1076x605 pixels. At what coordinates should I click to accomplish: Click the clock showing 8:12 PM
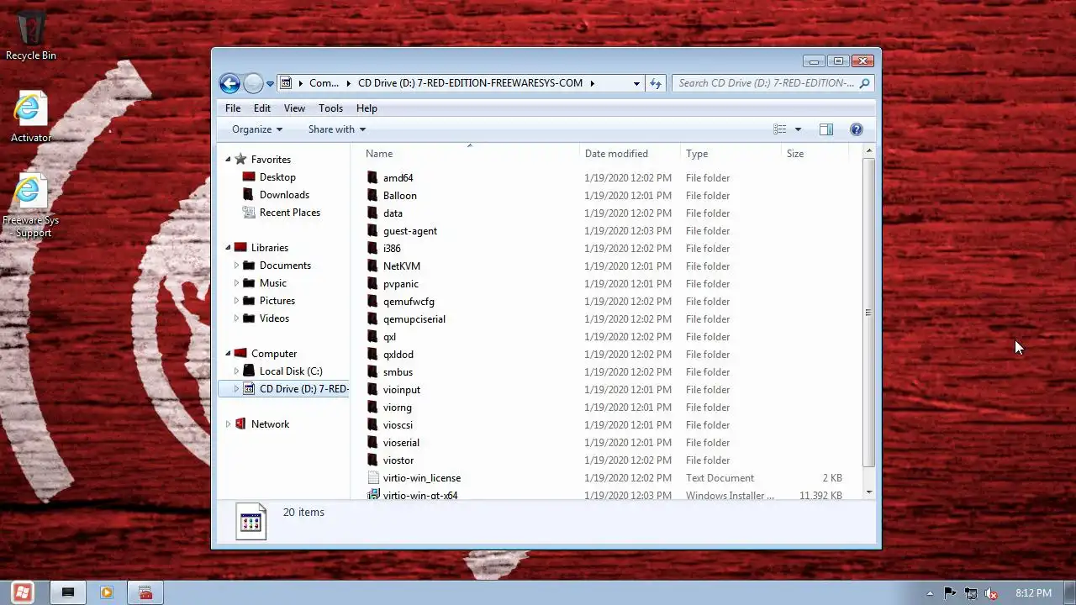coord(1033,593)
